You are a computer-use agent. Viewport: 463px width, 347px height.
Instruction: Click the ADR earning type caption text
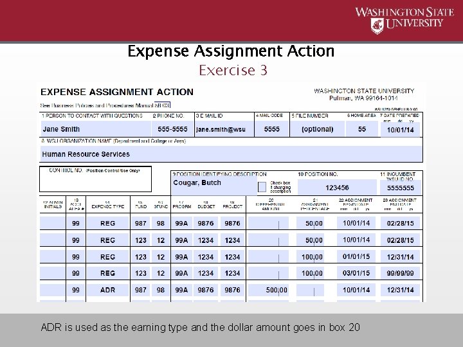pos(200,327)
